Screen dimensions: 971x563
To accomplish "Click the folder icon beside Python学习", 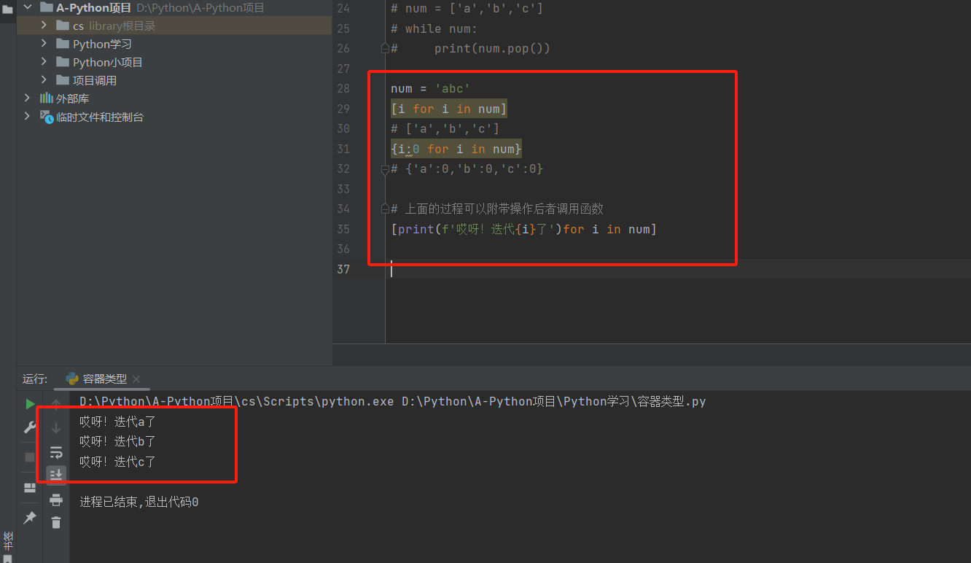I will [63, 44].
